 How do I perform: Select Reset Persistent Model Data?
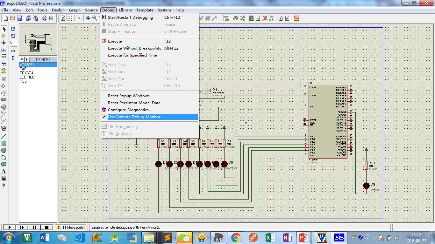[149, 103]
